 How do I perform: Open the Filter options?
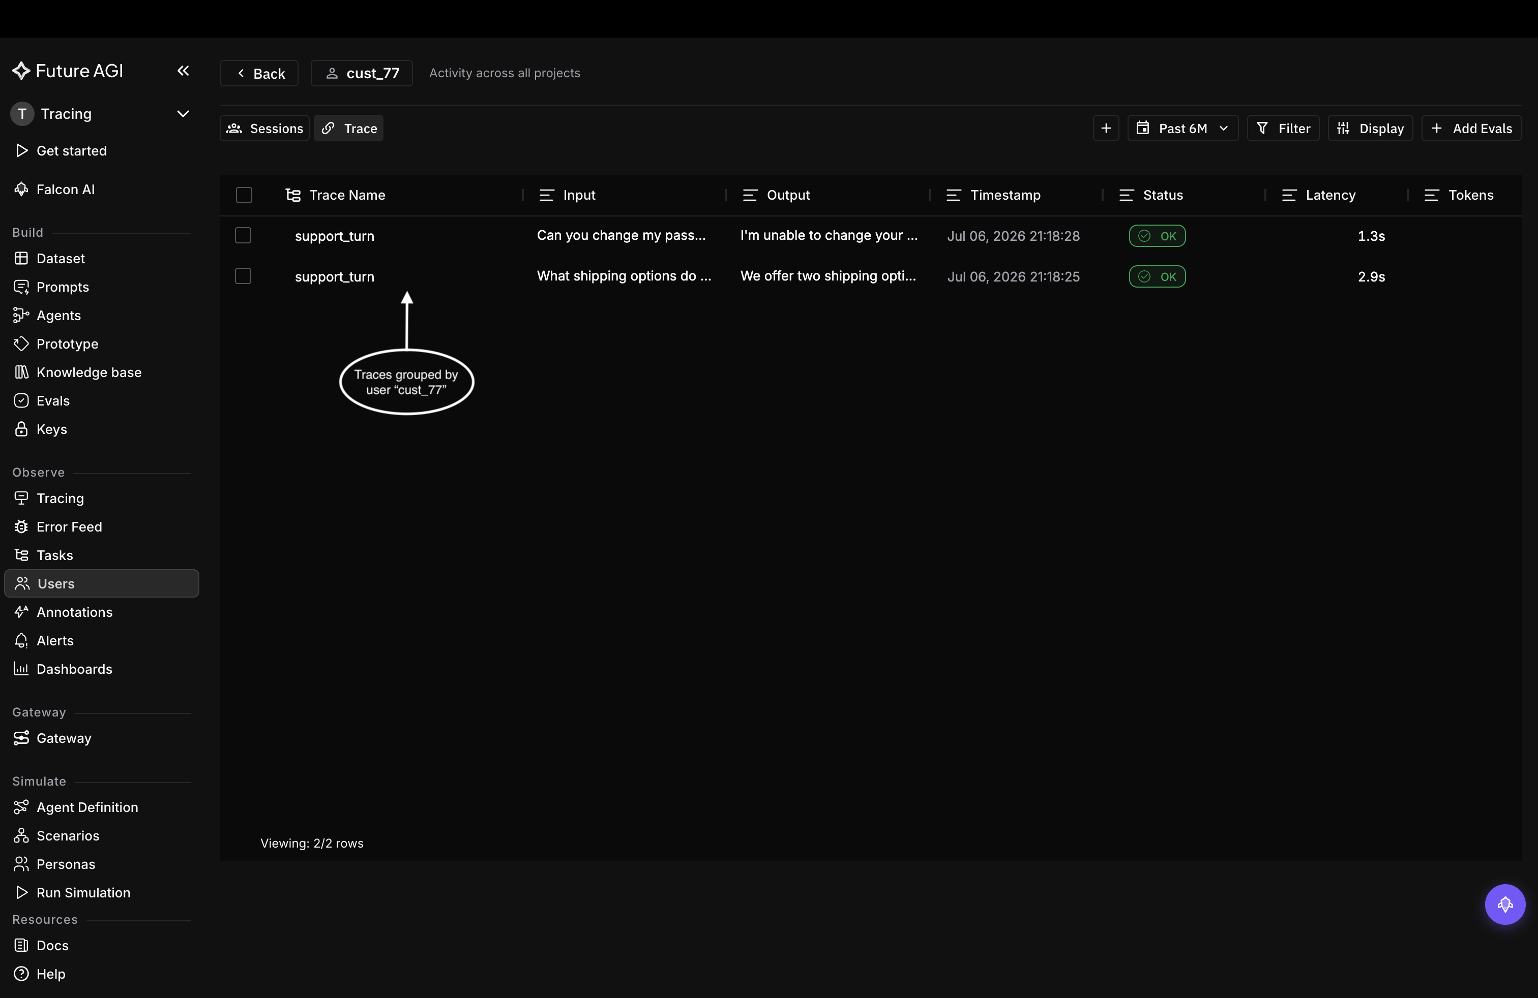[x=1283, y=128]
